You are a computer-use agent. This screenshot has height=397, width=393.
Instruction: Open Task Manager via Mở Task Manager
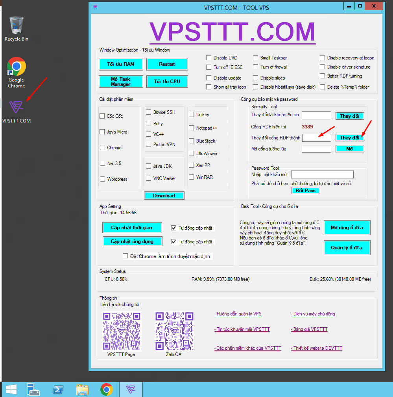tap(121, 82)
